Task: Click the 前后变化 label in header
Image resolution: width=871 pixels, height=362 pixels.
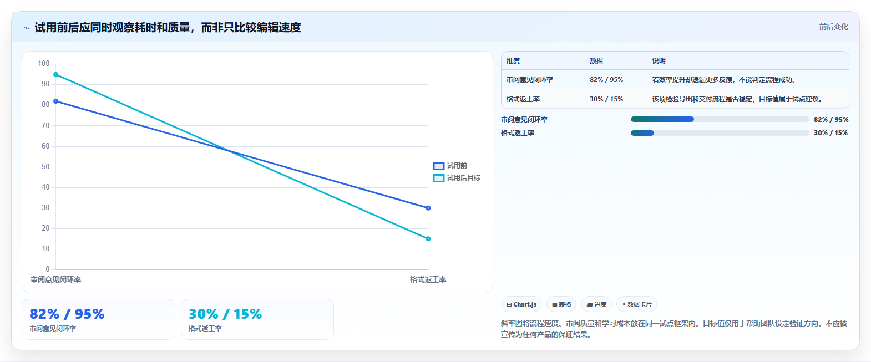Action: point(833,27)
